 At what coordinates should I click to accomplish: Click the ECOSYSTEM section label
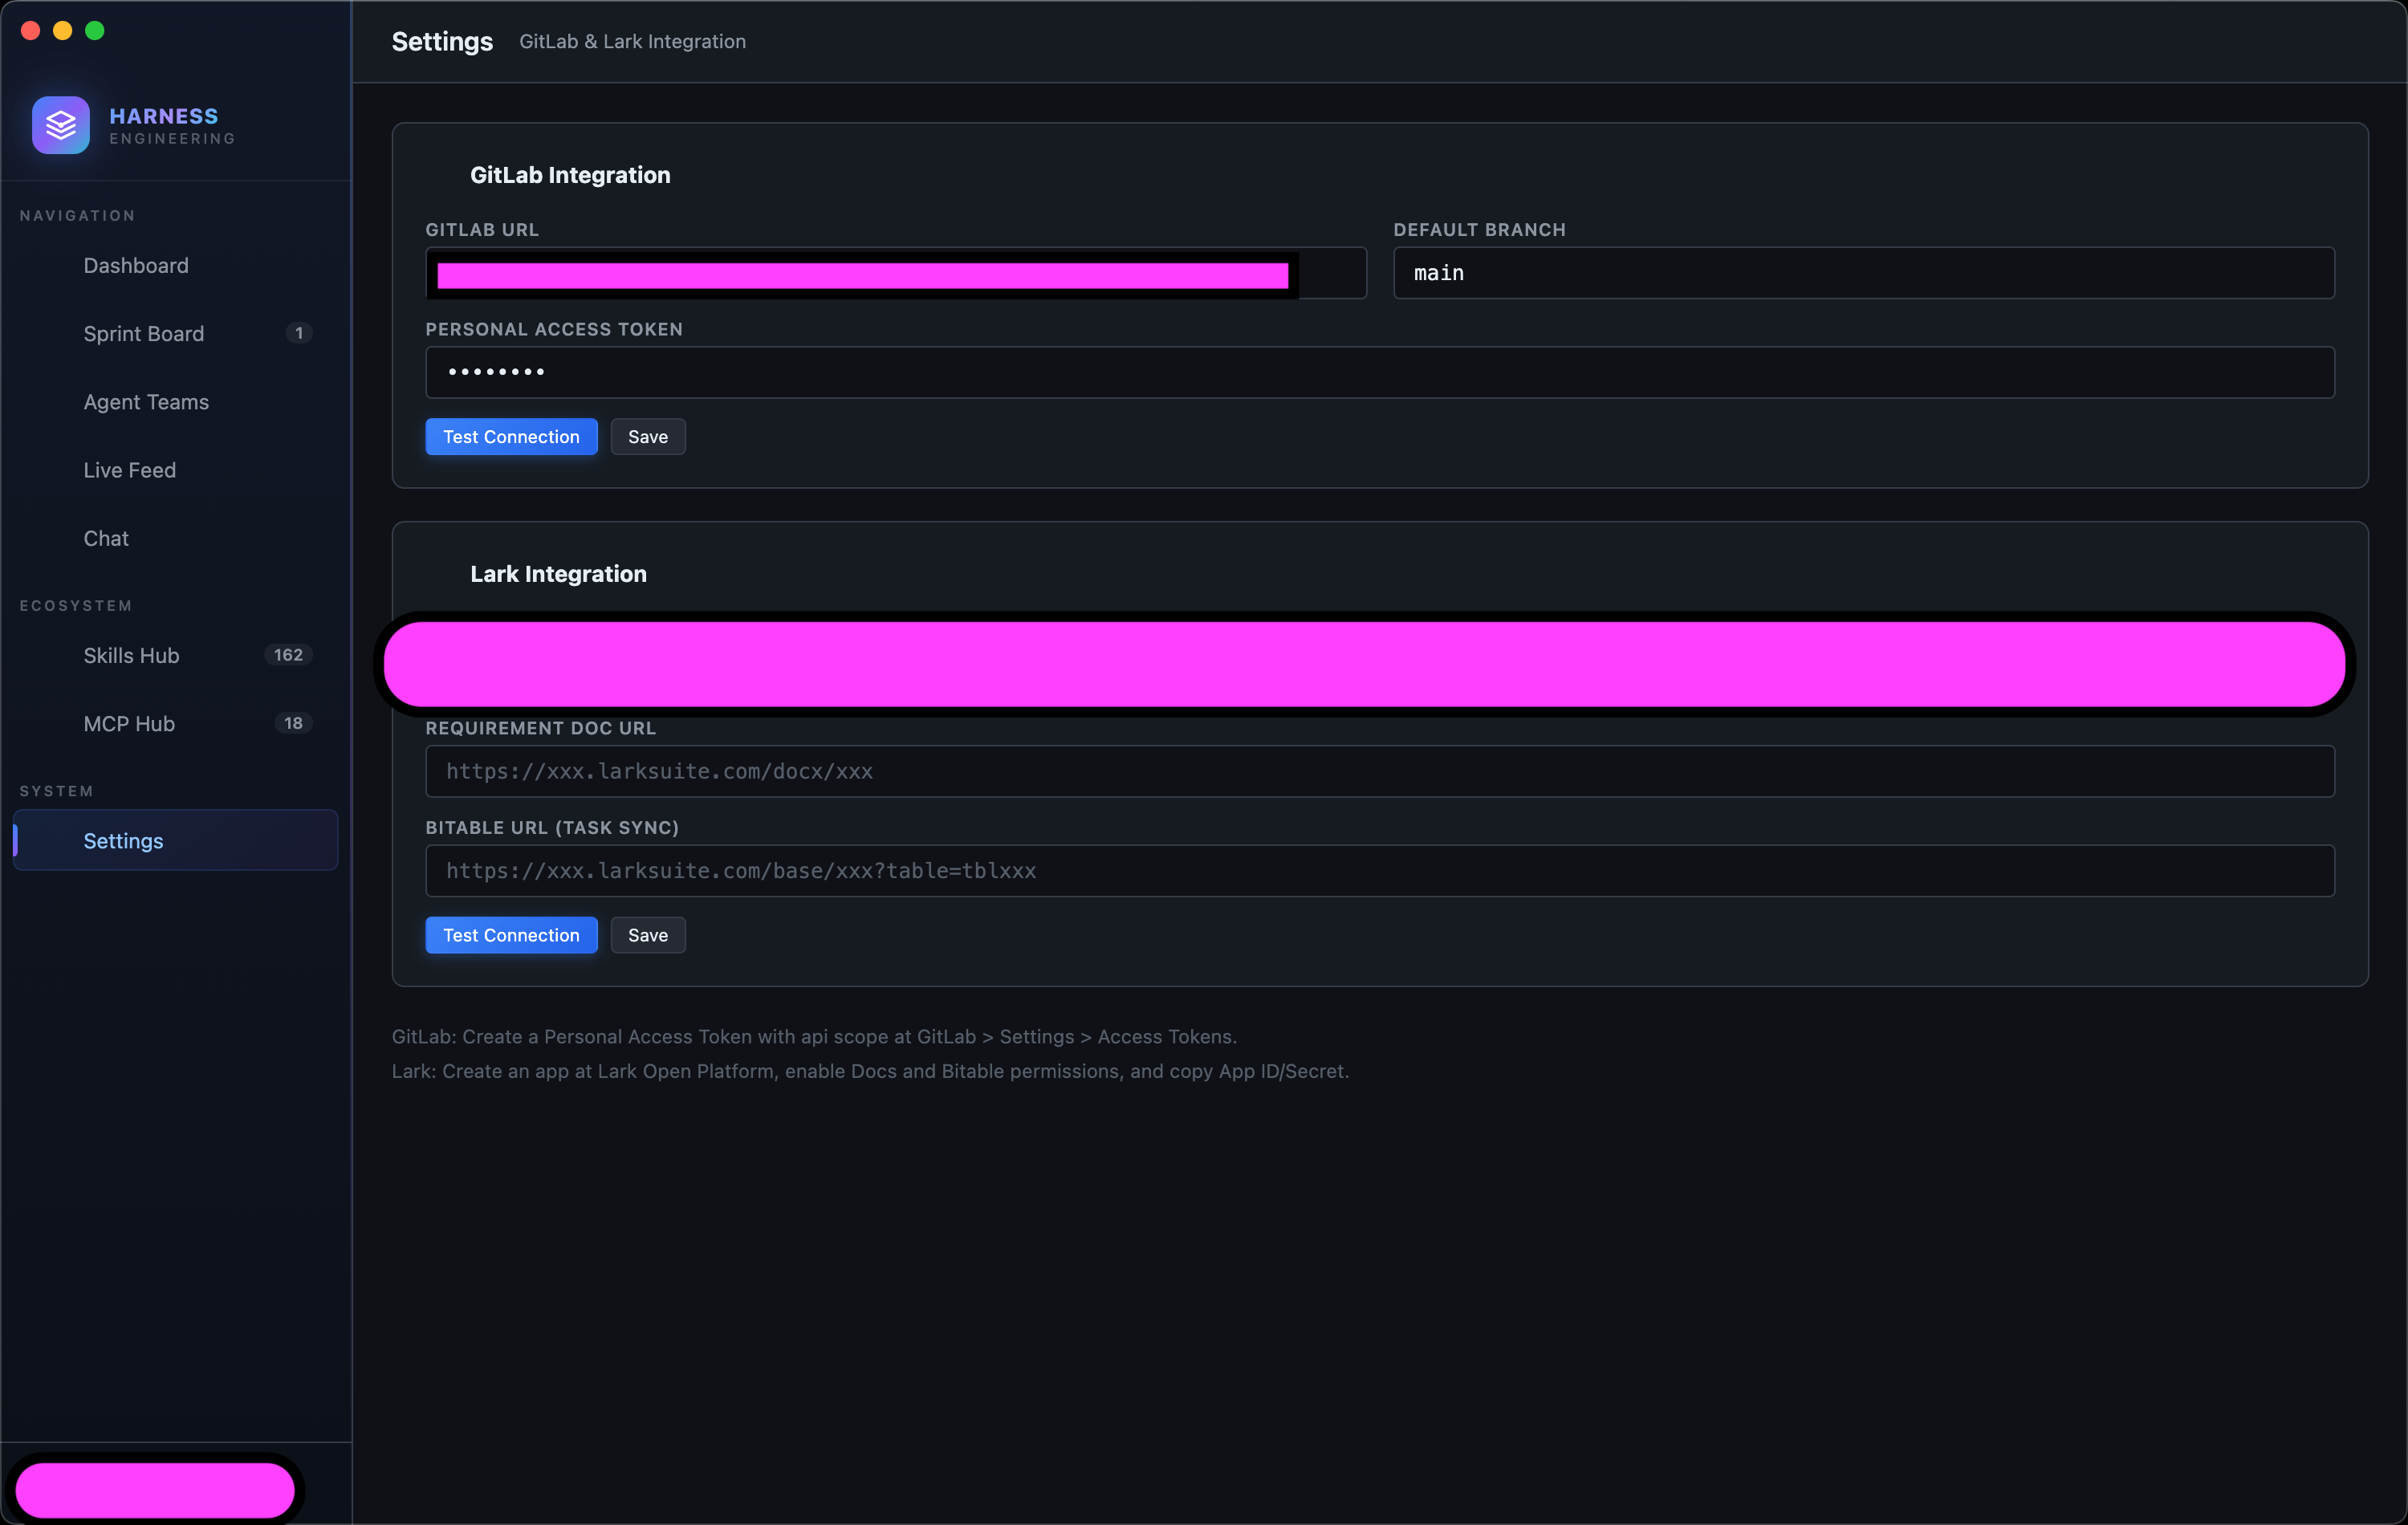76,606
